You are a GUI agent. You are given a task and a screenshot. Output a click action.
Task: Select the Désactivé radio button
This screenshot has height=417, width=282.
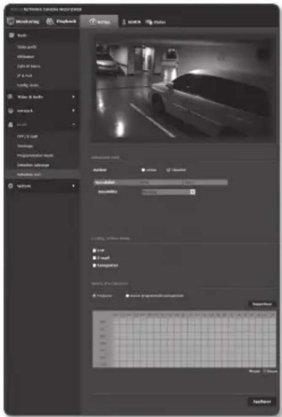point(168,170)
